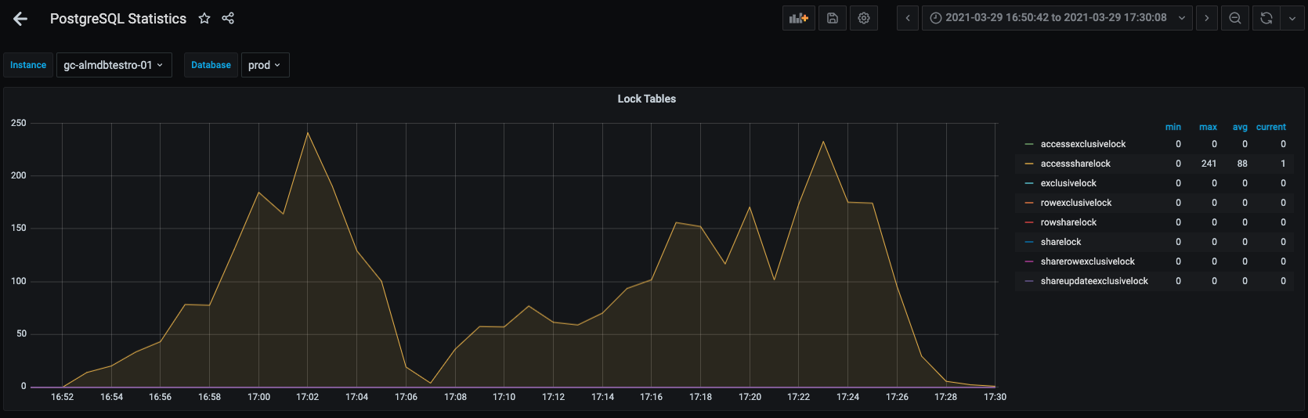Open the time range picker
The width and height of the screenshot is (1308, 418).
coord(1056,18)
